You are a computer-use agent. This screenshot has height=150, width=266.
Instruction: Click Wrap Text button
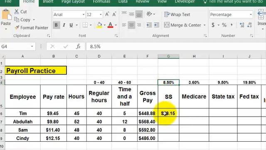click(177, 15)
